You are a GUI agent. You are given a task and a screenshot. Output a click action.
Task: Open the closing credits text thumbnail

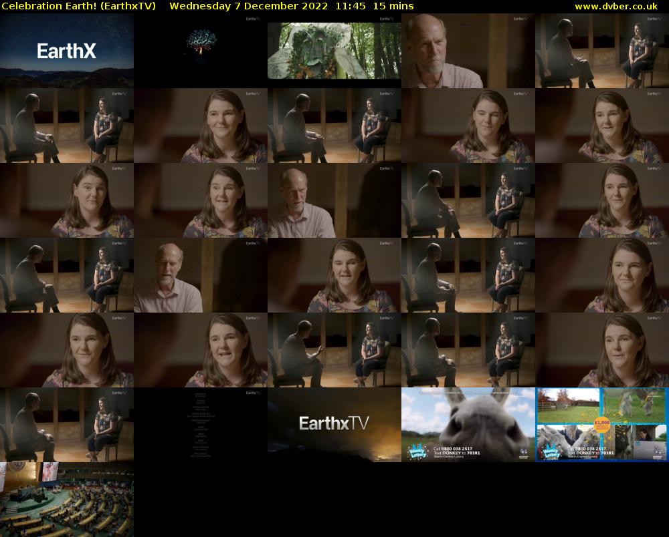click(x=201, y=425)
